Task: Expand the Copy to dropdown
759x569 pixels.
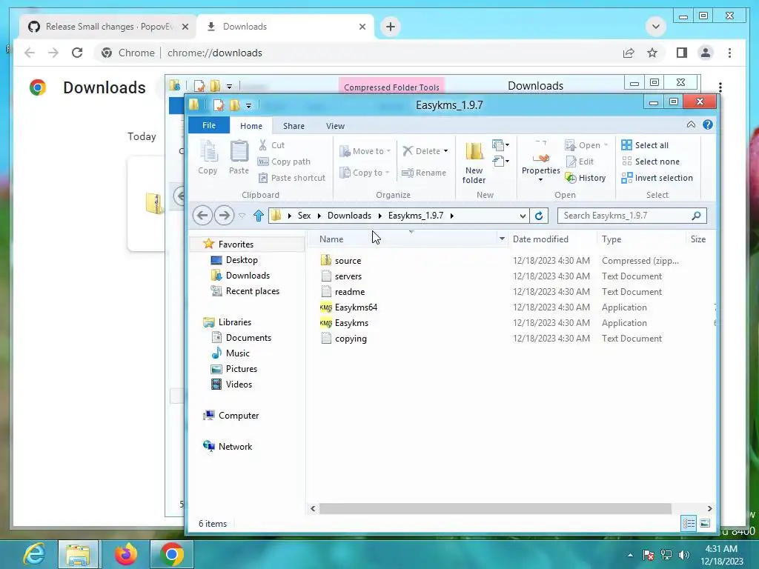Action: pyautogui.click(x=365, y=173)
